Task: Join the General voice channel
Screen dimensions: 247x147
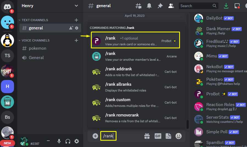Action: 50,58
